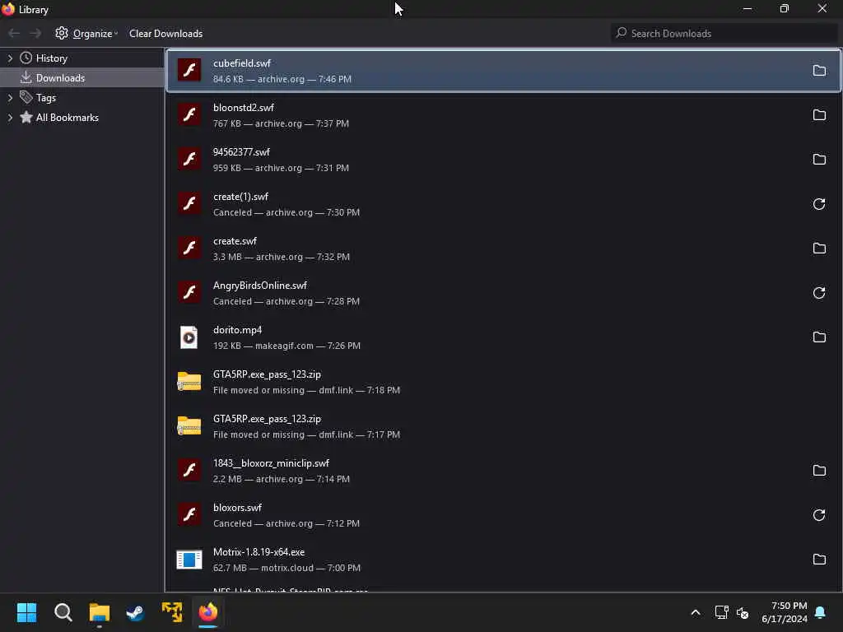843x632 pixels.
Task: Open containing folder for cubefield.swf
Action: click(x=819, y=71)
